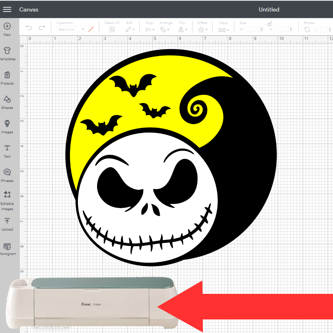Click the Offset icon
Screen dimensions: 333x333
(x=201, y=30)
